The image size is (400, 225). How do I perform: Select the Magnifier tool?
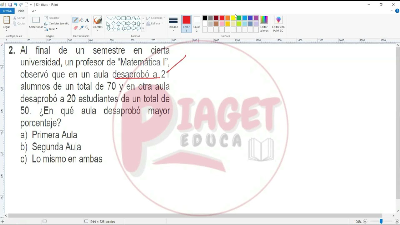click(87, 28)
